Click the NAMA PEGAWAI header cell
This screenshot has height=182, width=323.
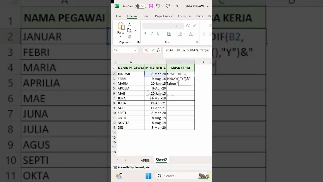(x=131, y=68)
